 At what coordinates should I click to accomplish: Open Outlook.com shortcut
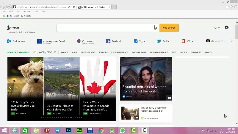(16, 41)
